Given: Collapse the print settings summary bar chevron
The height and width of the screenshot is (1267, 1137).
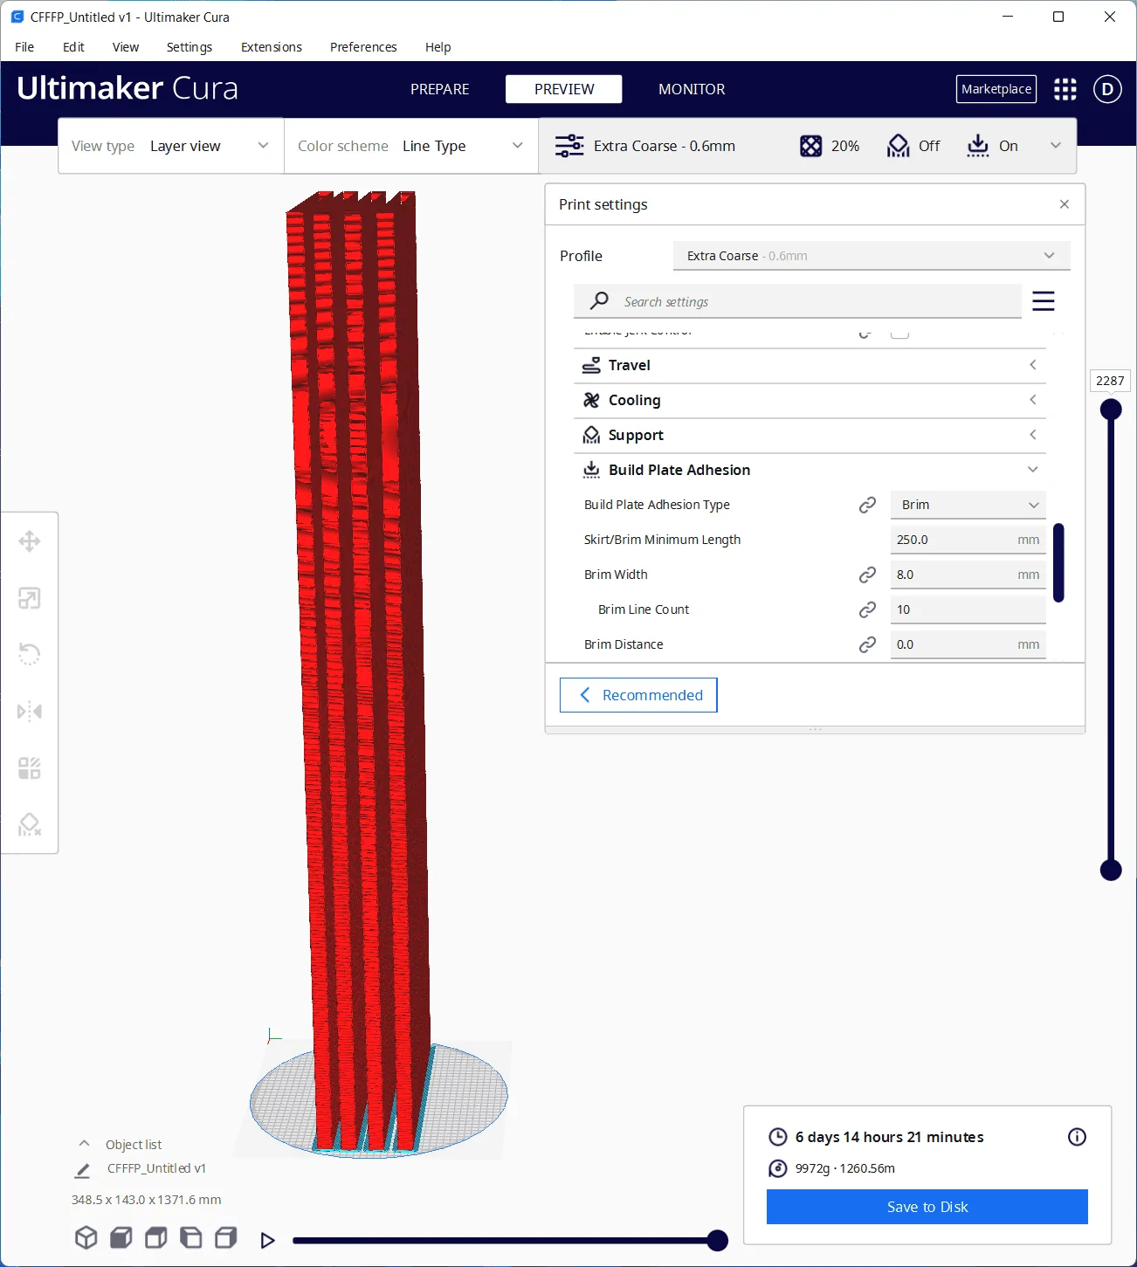Looking at the screenshot, I should (1055, 146).
